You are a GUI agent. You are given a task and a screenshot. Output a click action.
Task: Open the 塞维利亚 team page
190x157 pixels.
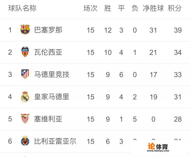[x=48, y=119]
